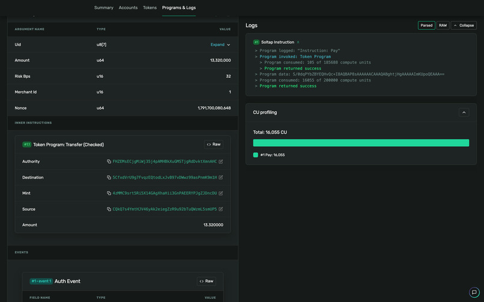
Task: Click the #1 event 1 badge
Action: pyautogui.click(x=41, y=281)
